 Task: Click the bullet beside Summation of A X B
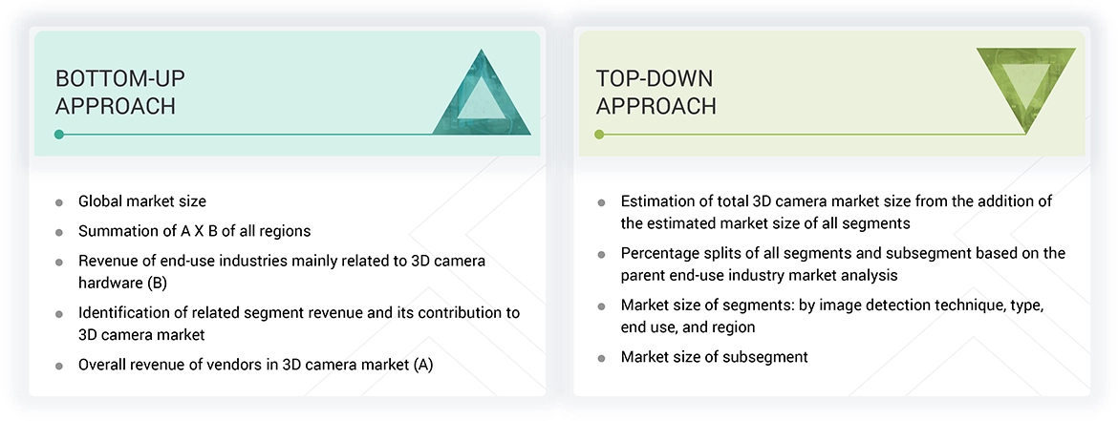click(59, 232)
